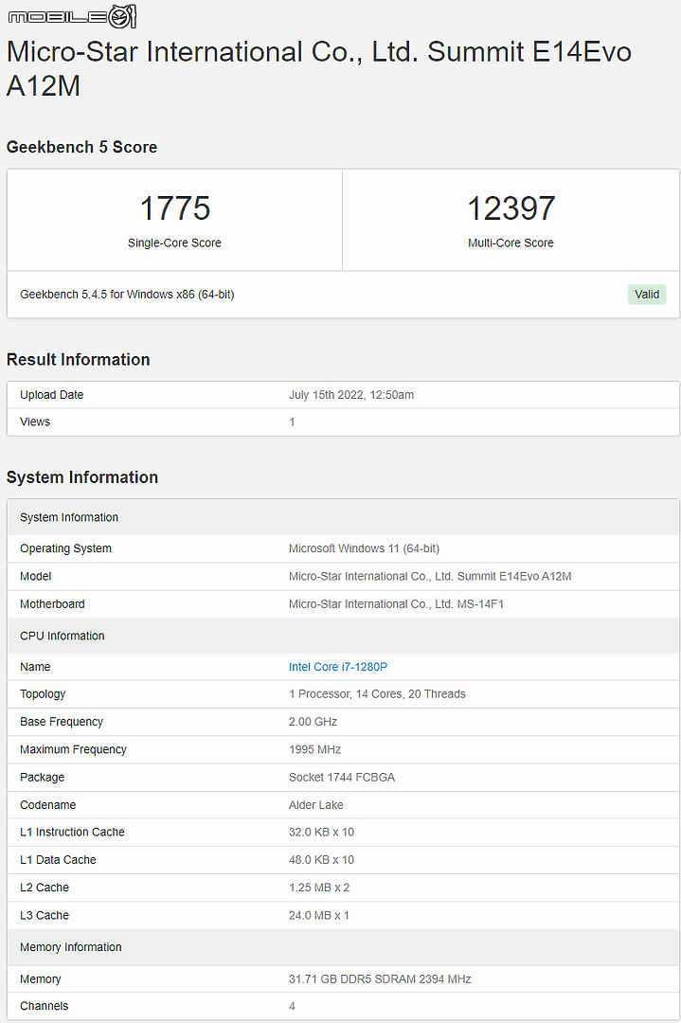Screen dimensions: 681x1023
Task: Click the Valid status badge
Action: pyautogui.click(x=646, y=295)
